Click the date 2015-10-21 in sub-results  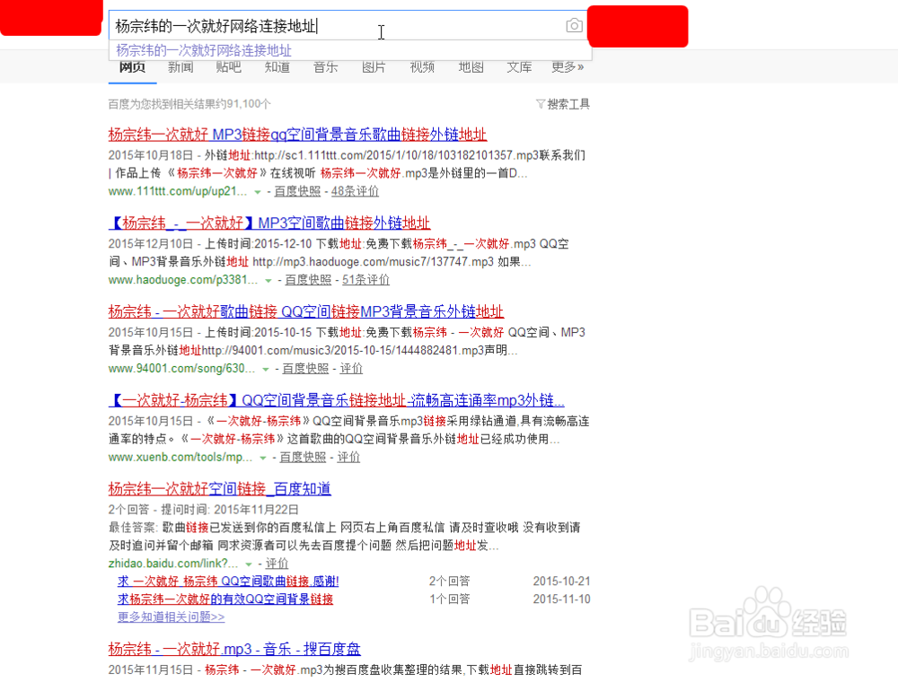561,581
